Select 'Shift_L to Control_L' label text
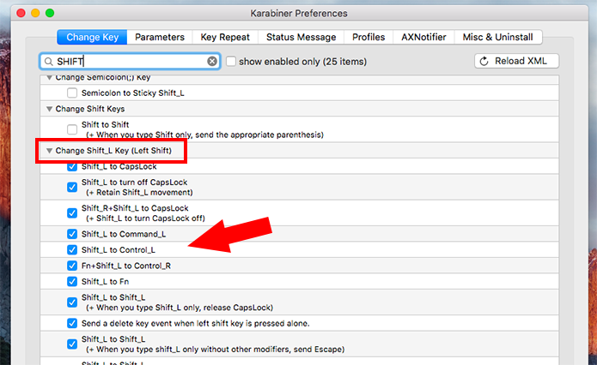This screenshot has width=597, height=365. tap(118, 250)
